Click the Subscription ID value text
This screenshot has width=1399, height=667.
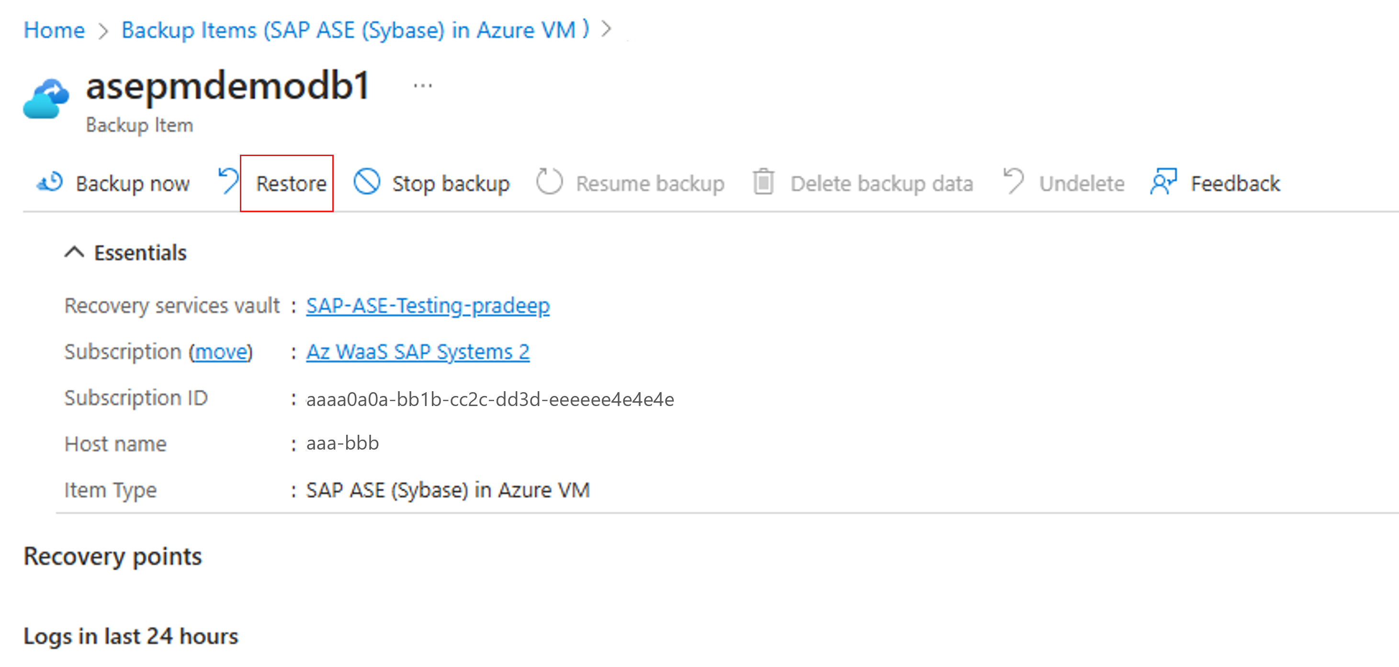(x=490, y=399)
